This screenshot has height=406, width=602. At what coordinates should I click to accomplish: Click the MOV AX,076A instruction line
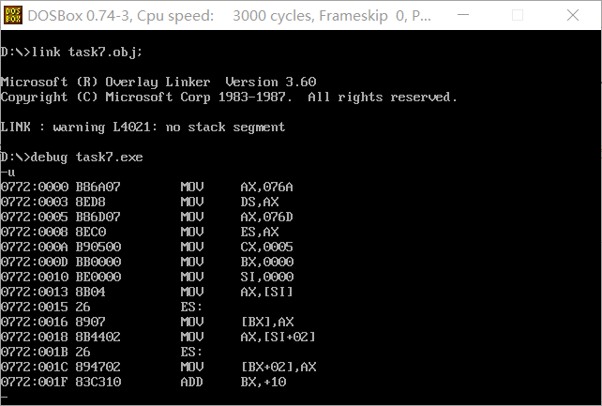146,187
